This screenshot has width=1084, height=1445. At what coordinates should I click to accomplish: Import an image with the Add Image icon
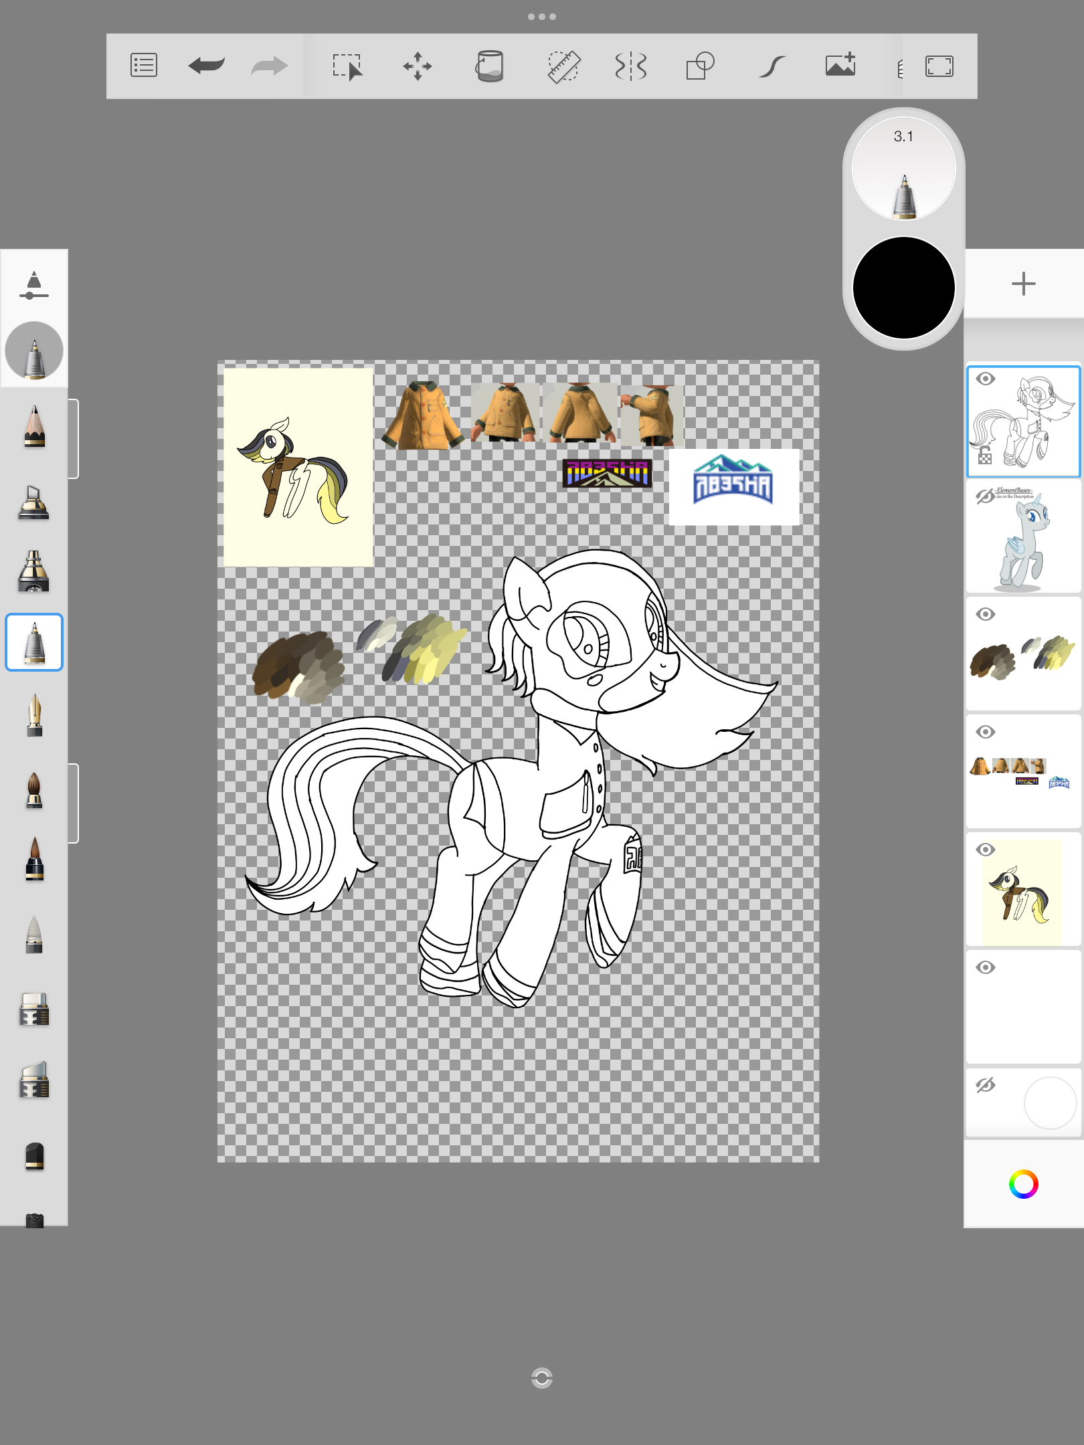pyautogui.click(x=840, y=65)
